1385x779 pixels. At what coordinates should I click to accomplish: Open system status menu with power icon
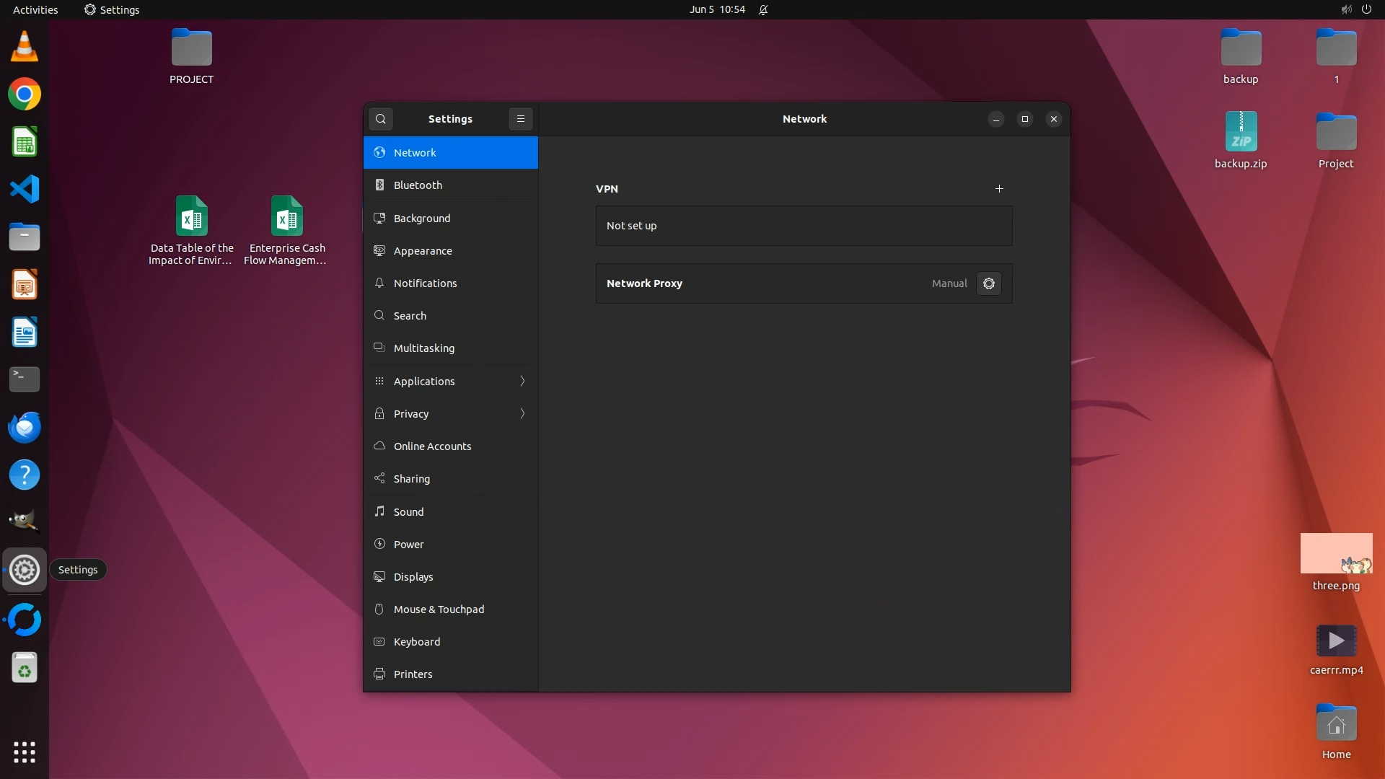click(1366, 9)
